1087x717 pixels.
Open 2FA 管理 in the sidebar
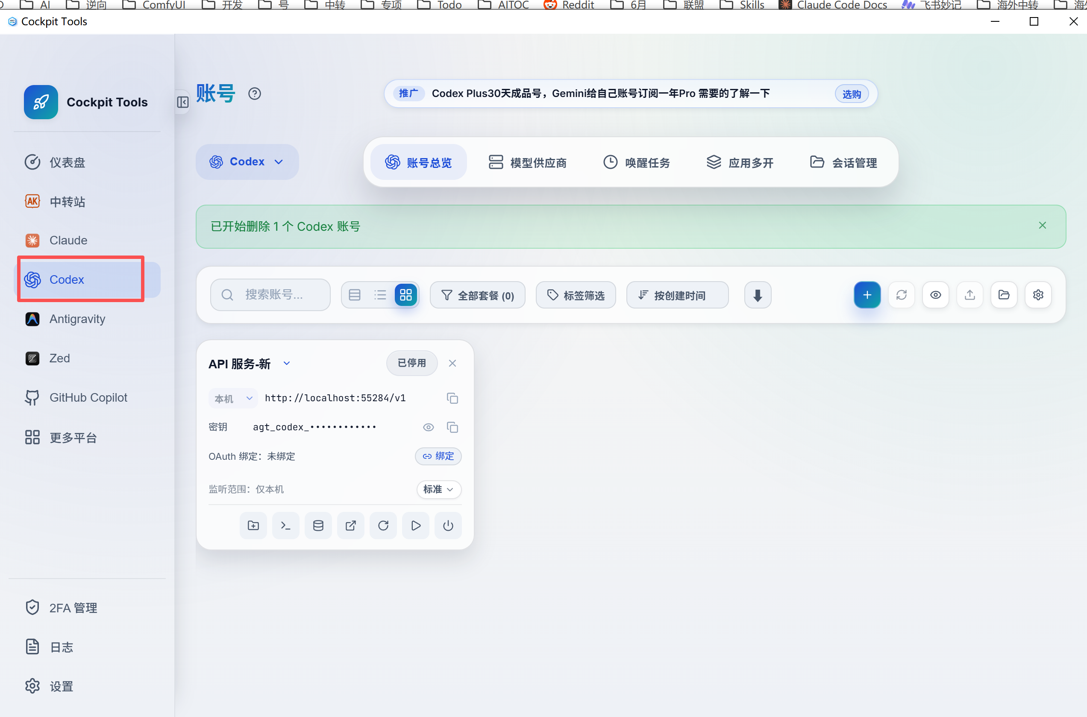point(87,608)
